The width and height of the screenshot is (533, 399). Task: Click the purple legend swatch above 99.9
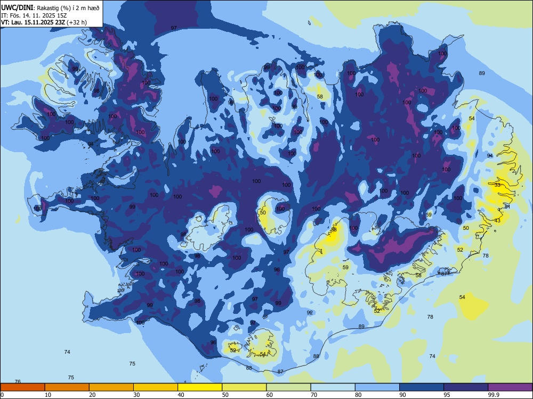(x=510, y=387)
